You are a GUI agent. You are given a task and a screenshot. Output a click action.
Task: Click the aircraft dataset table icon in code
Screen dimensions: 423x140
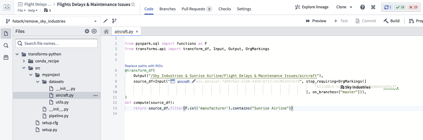click(173, 82)
